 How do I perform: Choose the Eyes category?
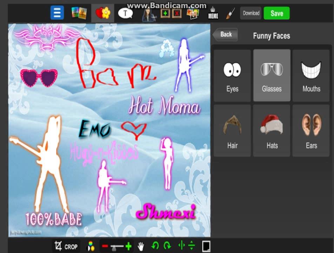tap(232, 76)
